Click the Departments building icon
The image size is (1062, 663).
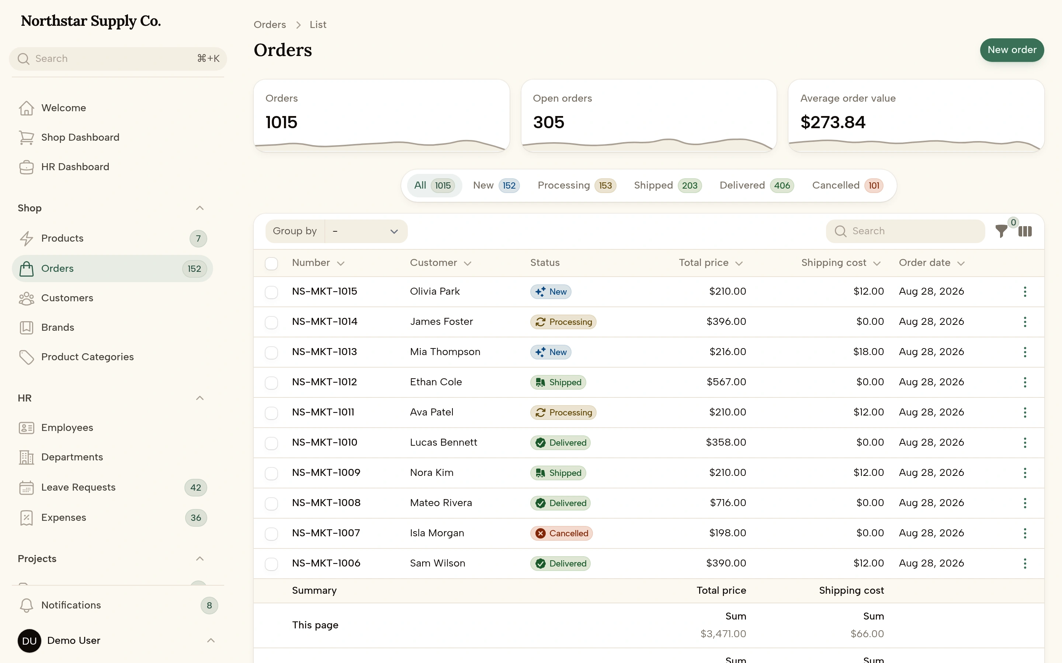26,457
